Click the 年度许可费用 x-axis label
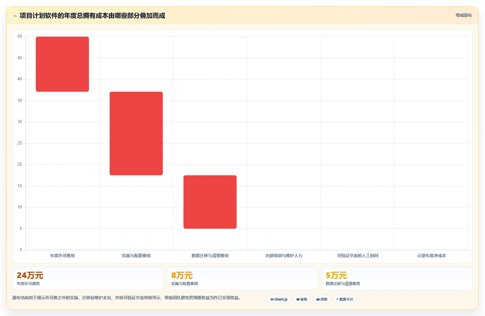This screenshot has width=485, height=316. [62, 256]
